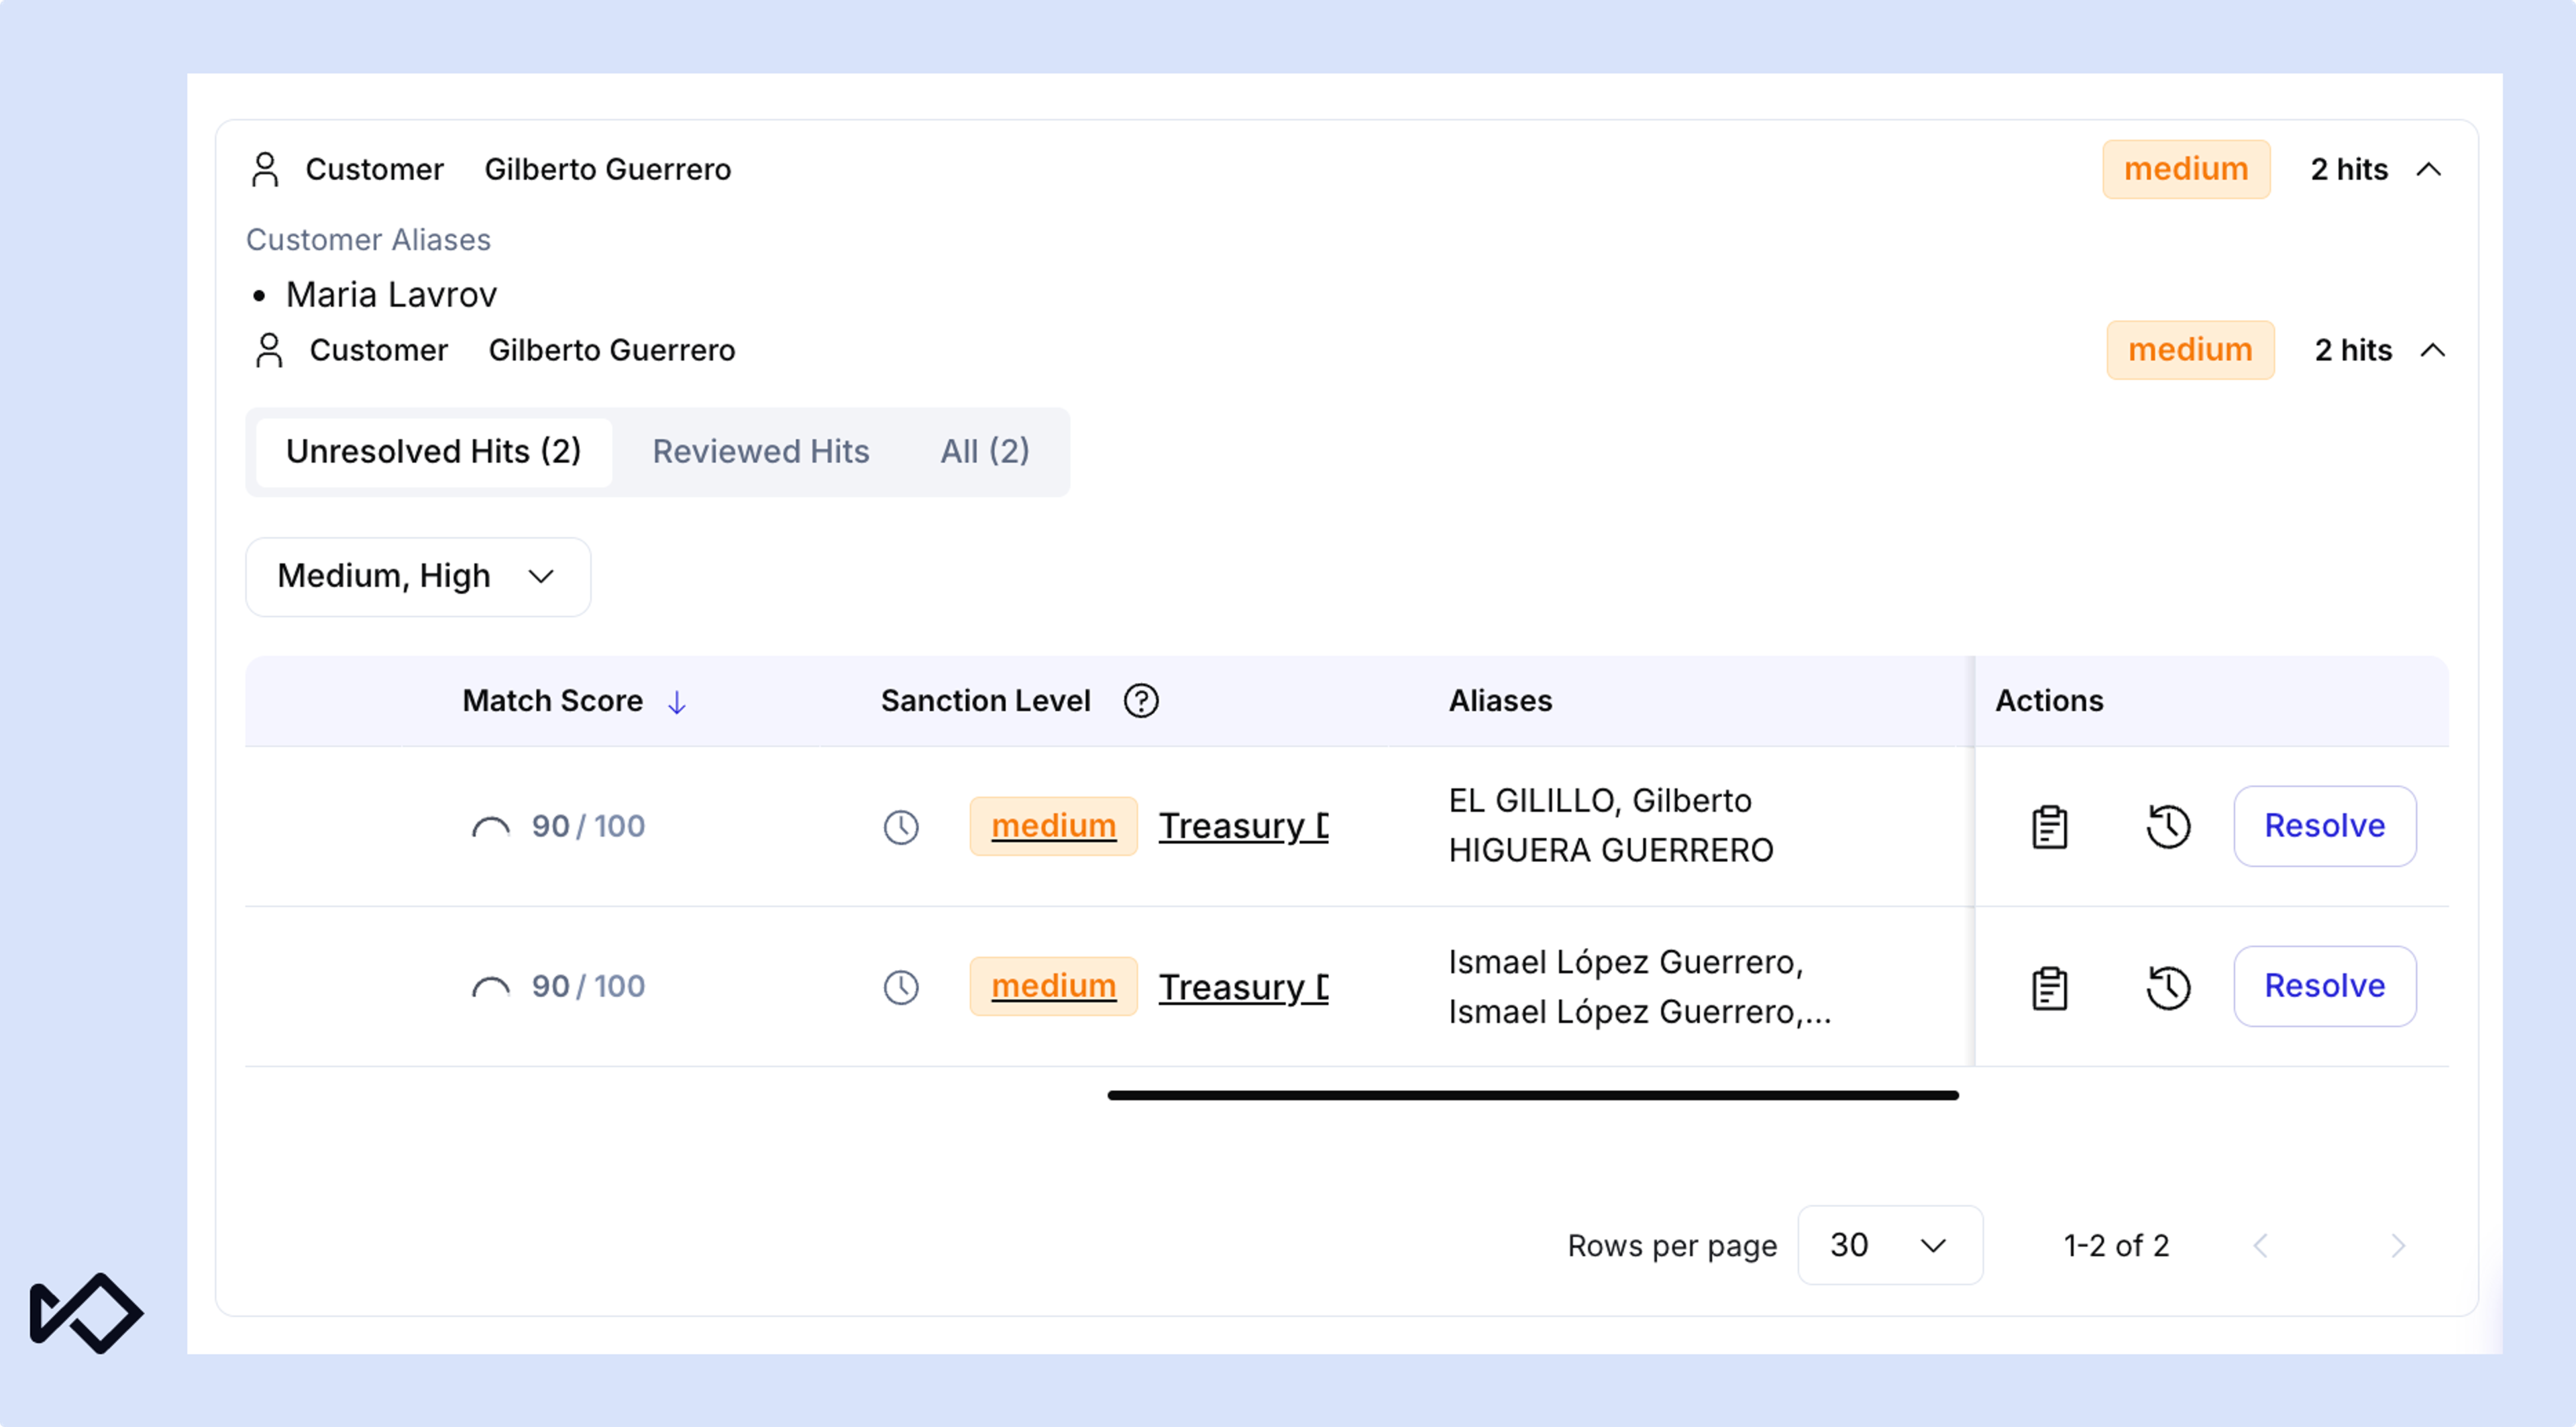
Task: Click the Actions column header
Action: click(2049, 701)
